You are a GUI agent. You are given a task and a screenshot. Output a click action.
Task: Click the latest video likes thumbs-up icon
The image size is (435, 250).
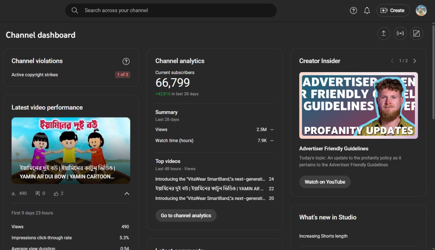[56, 194]
